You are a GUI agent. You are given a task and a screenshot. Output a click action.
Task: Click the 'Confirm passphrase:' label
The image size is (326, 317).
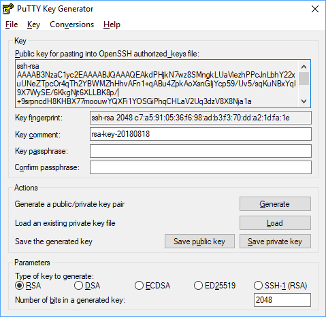[47, 167]
